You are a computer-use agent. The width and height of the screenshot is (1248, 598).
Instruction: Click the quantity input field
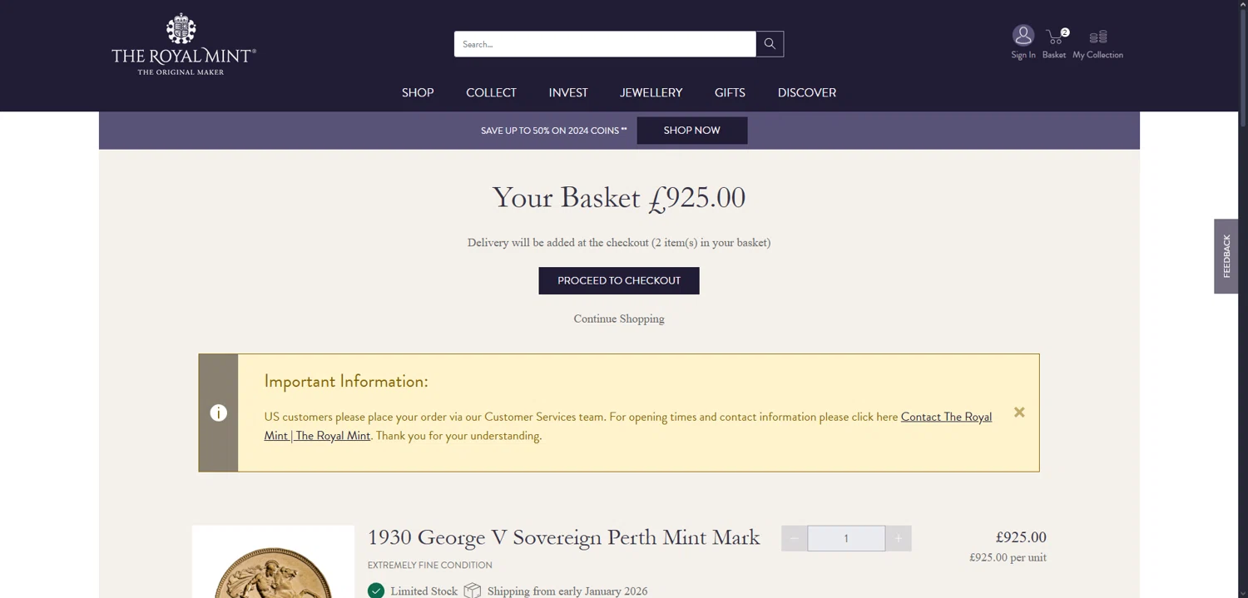click(846, 538)
